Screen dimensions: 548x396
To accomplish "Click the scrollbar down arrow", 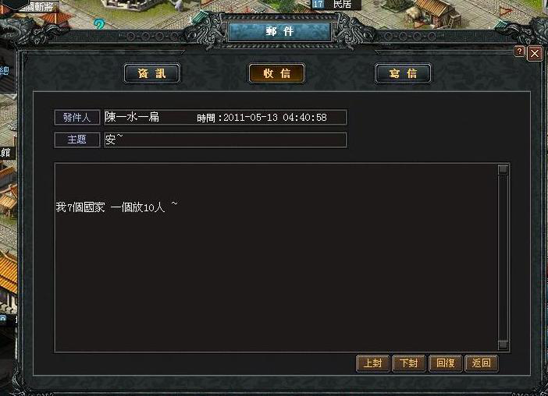I will 503,345.
